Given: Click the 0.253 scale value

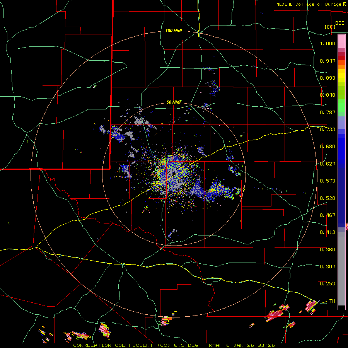Looking at the screenshot, I should point(328,284).
